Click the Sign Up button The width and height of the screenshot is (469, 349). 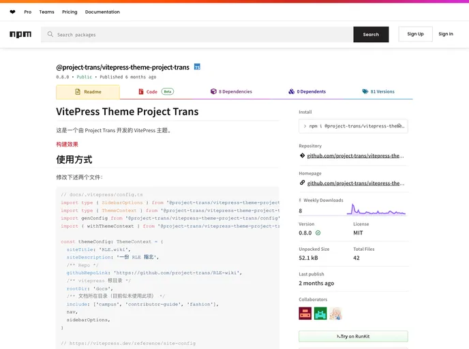[415, 34]
